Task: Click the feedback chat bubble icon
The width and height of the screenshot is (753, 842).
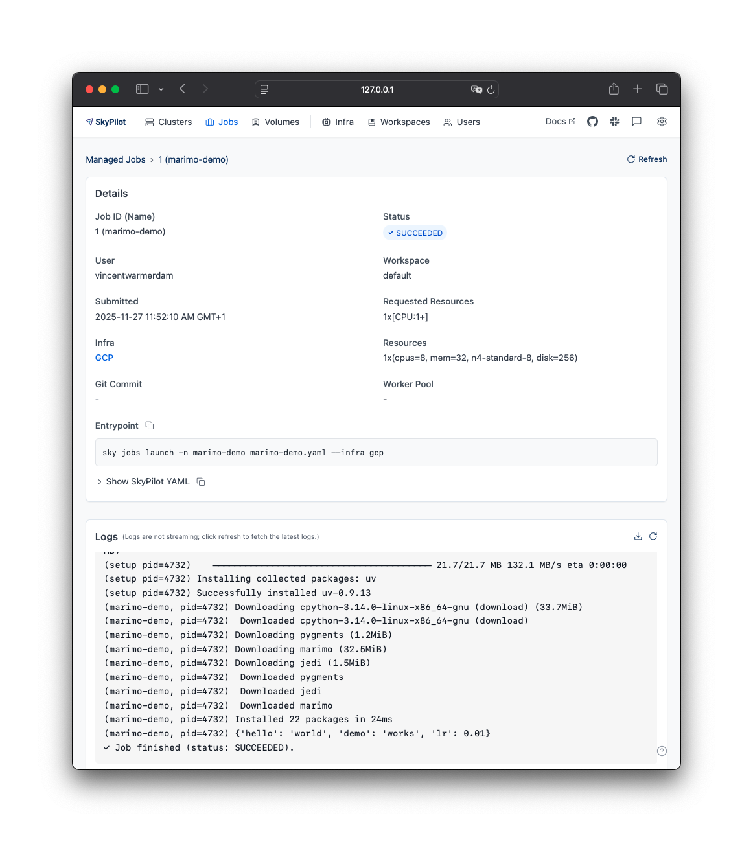Action: click(x=636, y=122)
